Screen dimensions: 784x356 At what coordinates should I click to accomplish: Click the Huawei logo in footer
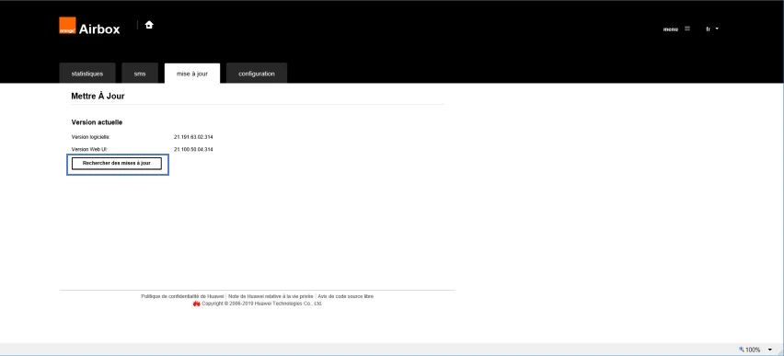[197, 304]
